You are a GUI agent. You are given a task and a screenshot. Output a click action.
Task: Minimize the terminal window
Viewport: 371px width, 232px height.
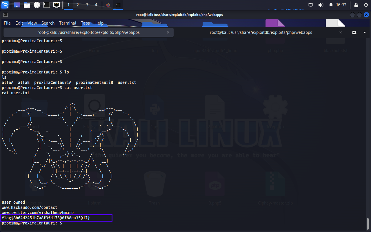(352, 15)
